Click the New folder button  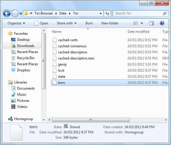[110, 23]
